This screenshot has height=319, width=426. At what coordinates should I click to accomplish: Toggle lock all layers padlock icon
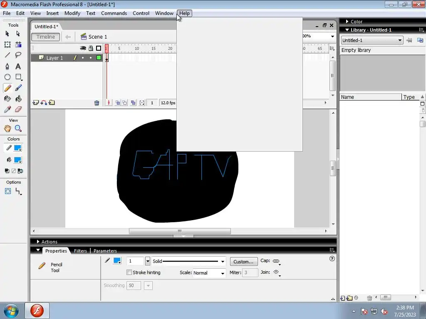coord(91,48)
